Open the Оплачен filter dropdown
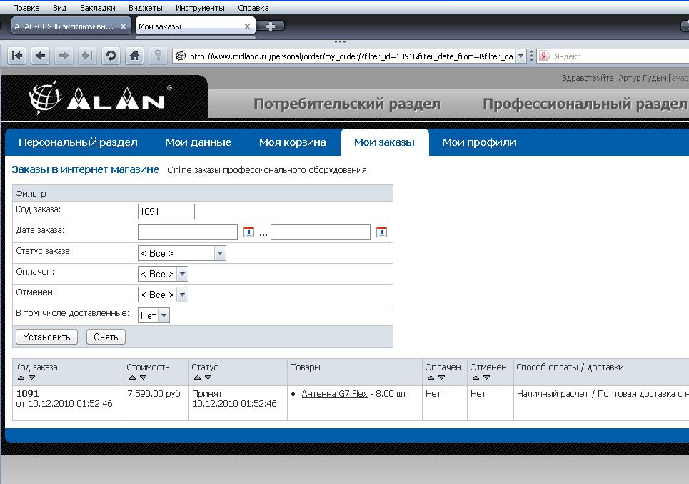This screenshot has height=484, width=689. 182,274
